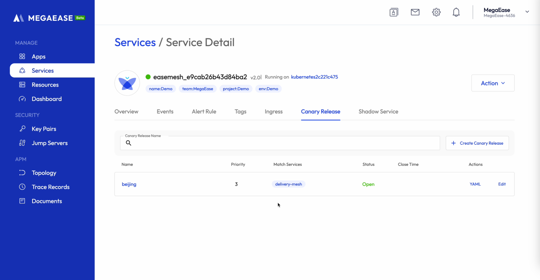
Task: Click the MegaEase-4636 account label
Action: (499, 16)
